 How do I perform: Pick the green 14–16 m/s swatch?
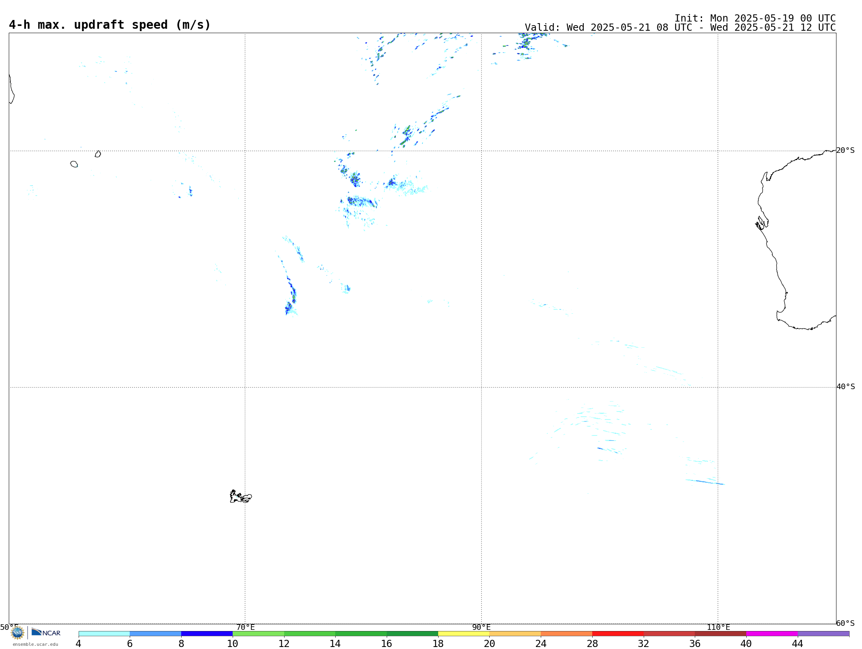click(x=361, y=634)
